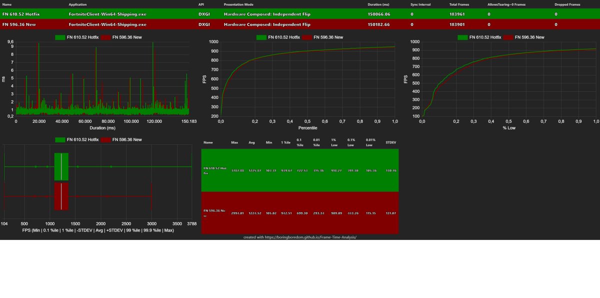Select total frames value 183961

click(x=457, y=14)
